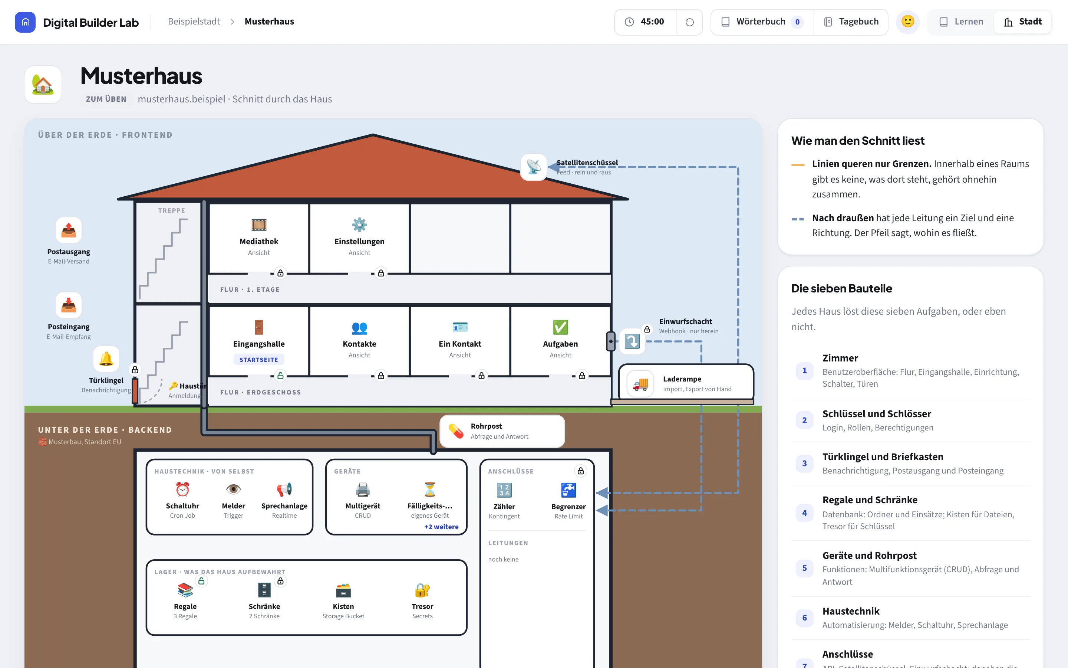Open the Wörterbuch

click(762, 22)
